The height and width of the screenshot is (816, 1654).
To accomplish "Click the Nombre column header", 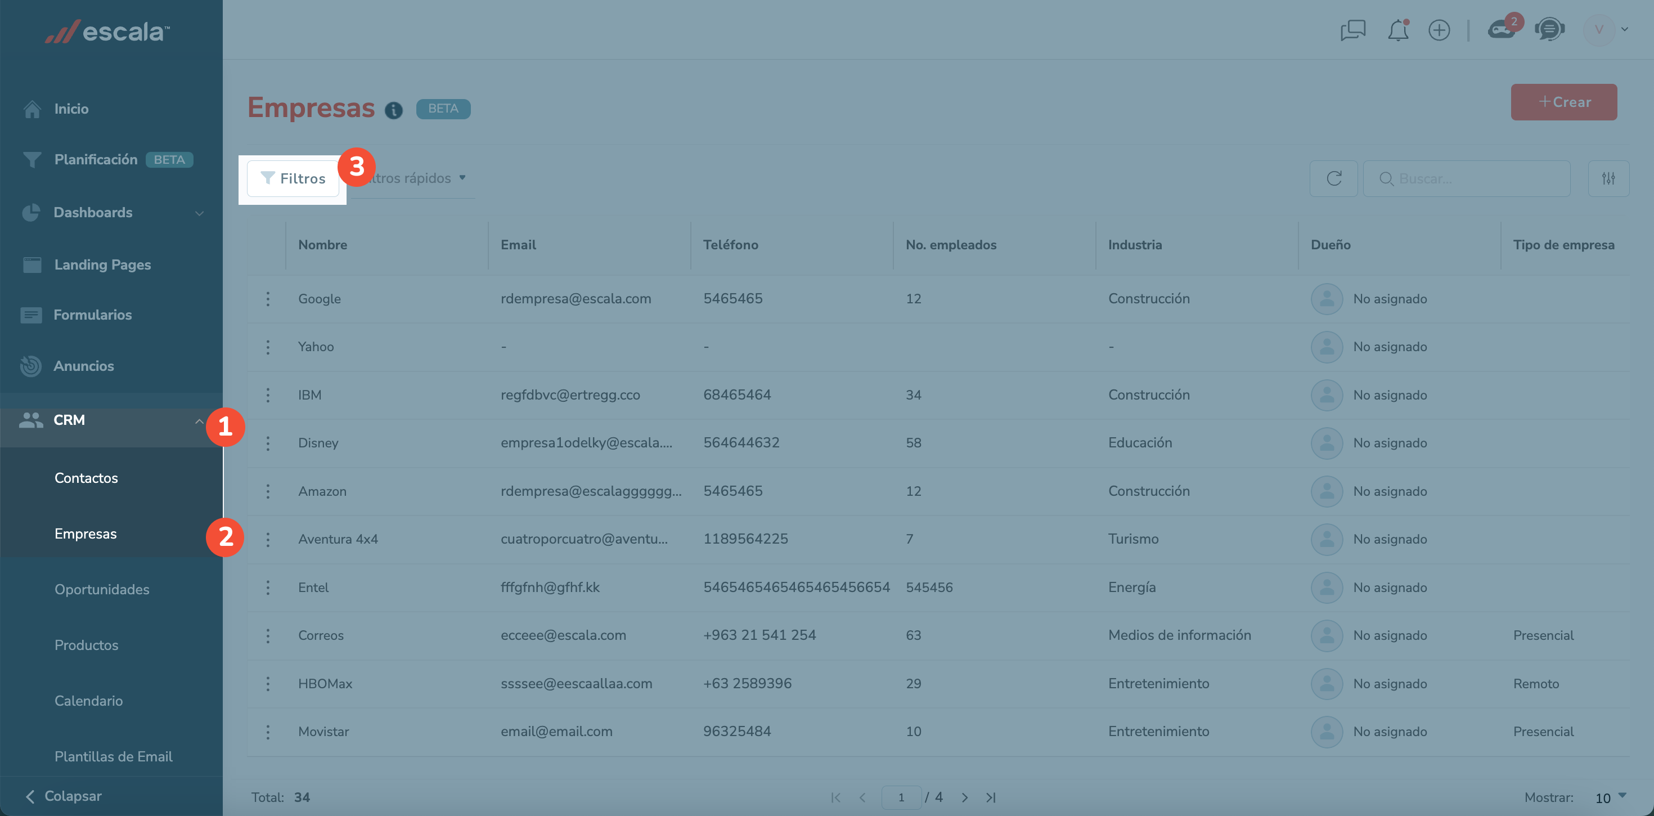I will pyautogui.click(x=322, y=245).
